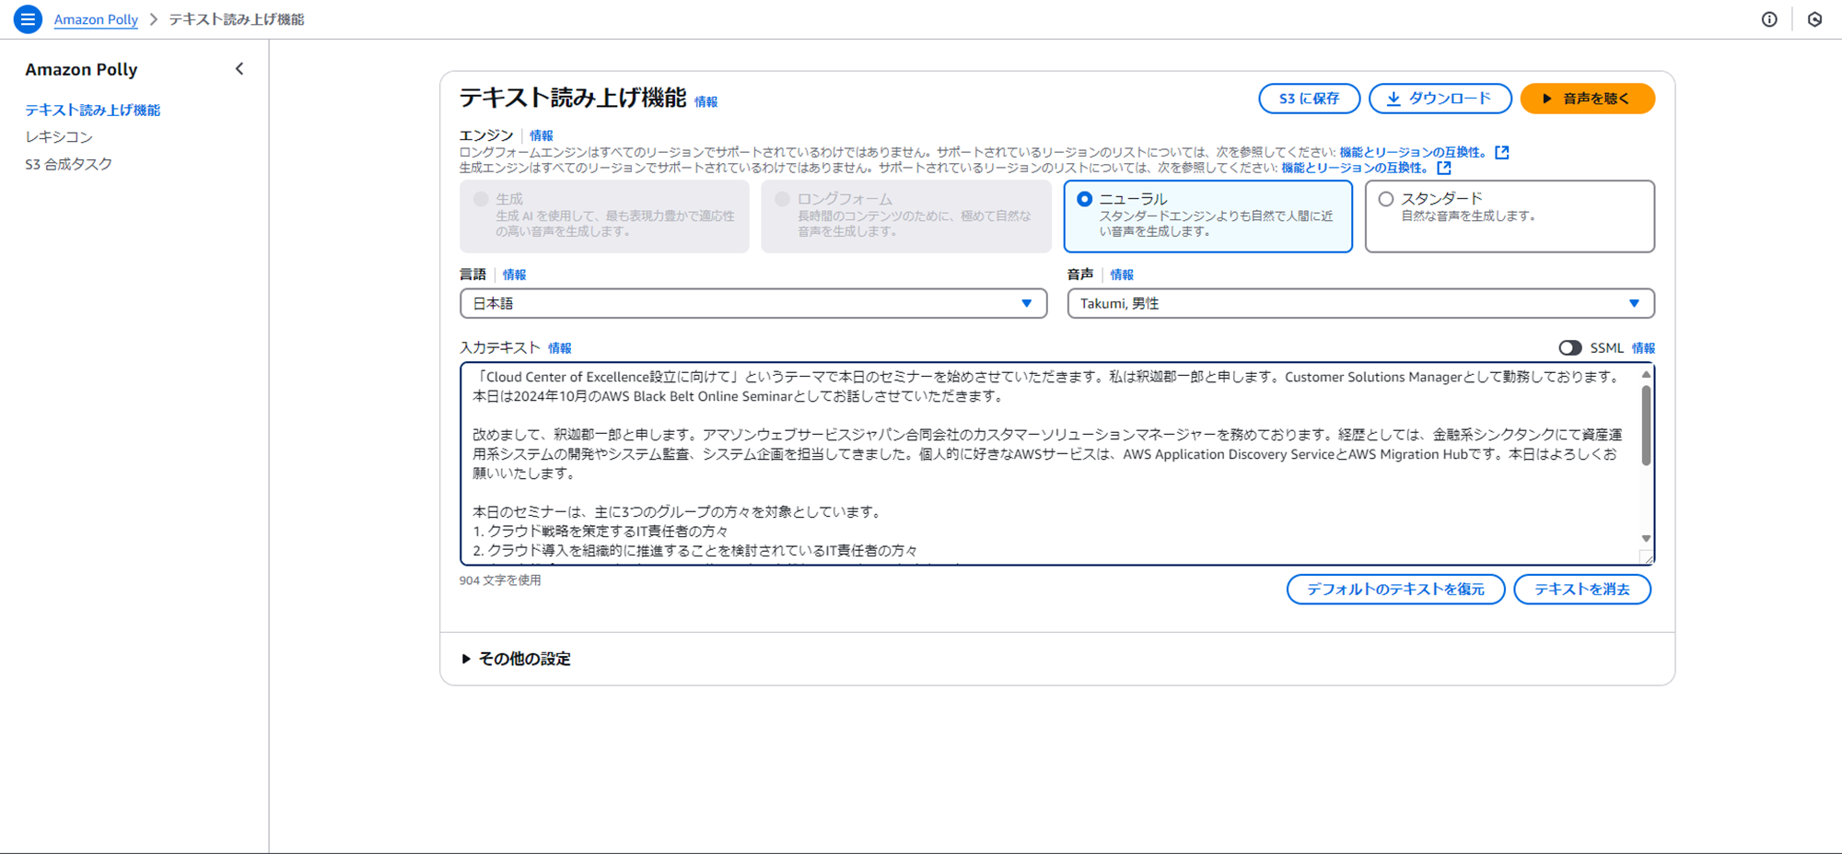Click 情報 link next to エンジン

coord(542,135)
